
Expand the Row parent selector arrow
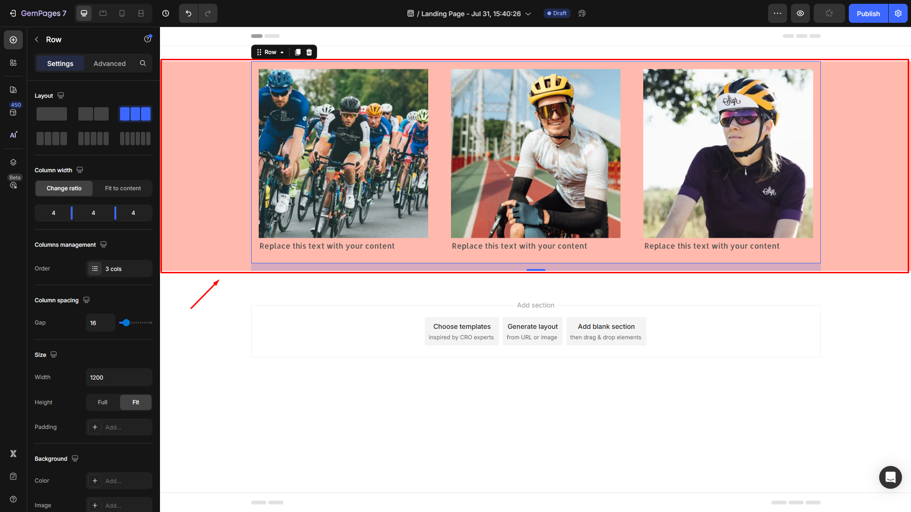pyautogui.click(x=282, y=52)
